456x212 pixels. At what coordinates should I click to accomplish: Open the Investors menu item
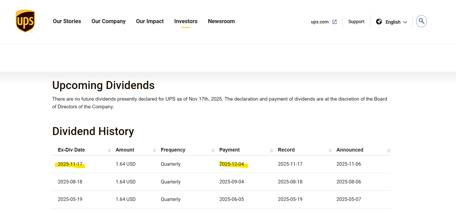(x=186, y=21)
